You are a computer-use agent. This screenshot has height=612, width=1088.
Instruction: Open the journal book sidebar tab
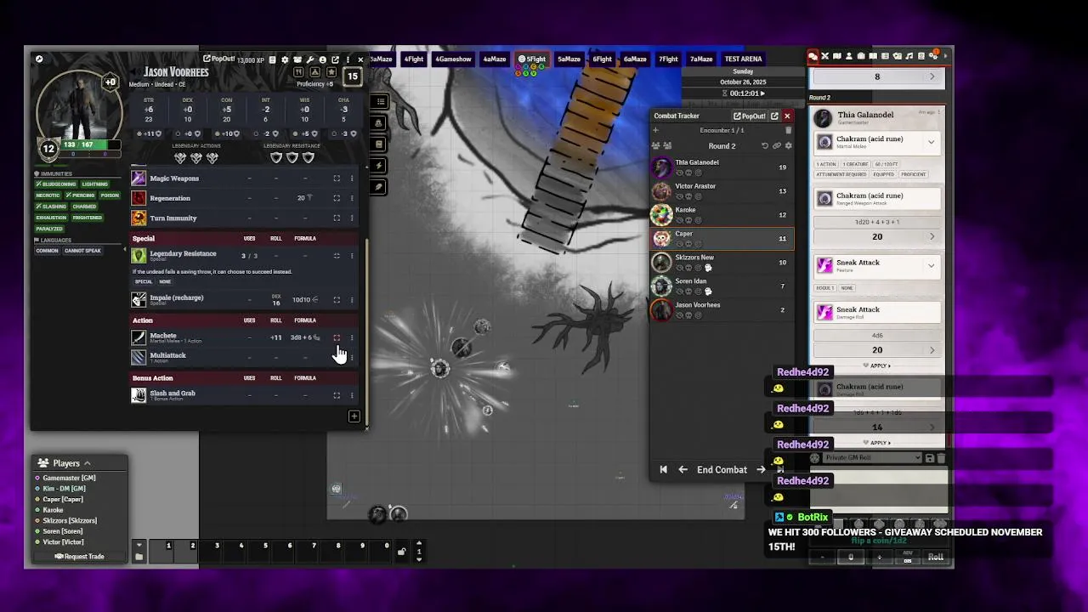[x=873, y=56]
